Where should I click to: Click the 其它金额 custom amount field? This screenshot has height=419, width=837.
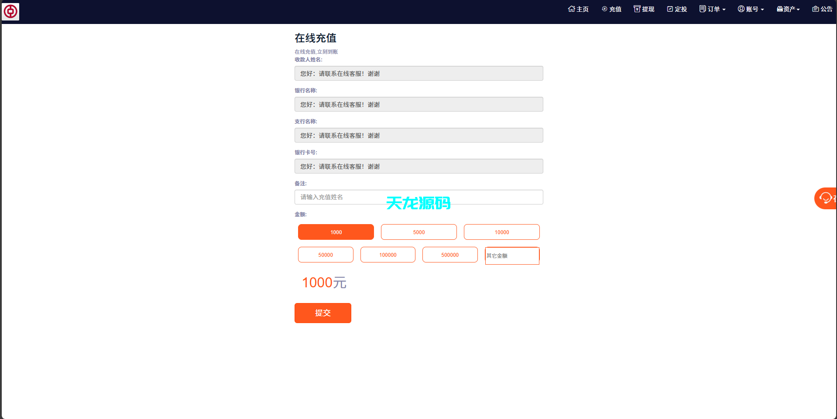tap(512, 255)
